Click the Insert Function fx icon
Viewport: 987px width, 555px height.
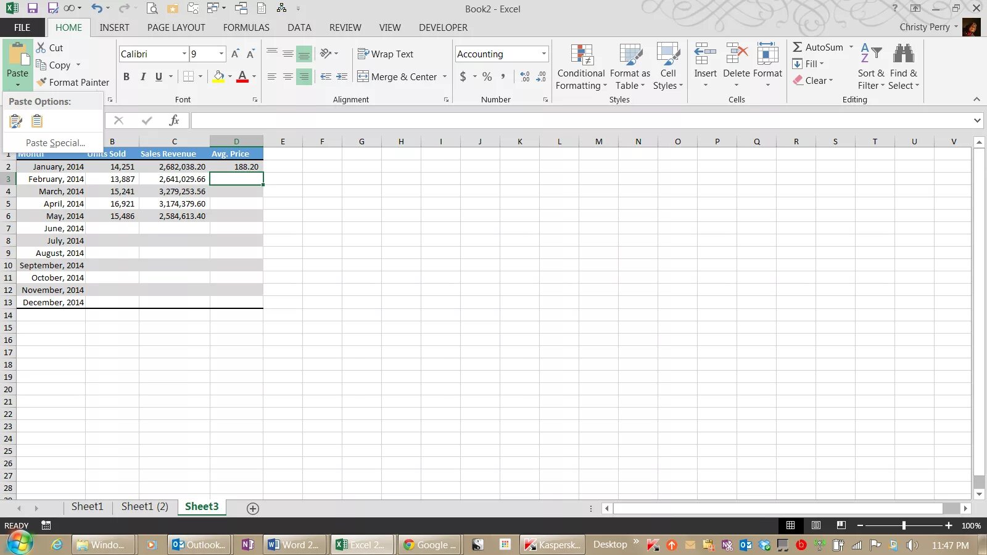[x=174, y=120]
